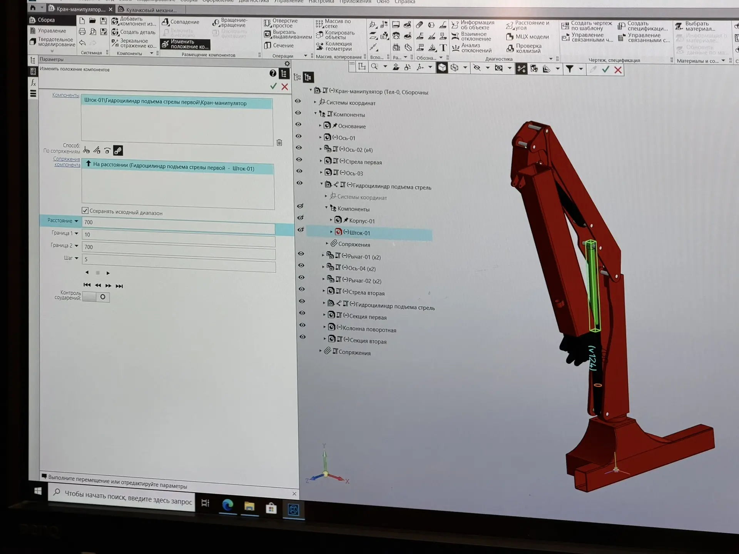Open the Параметры panel settings gear
The image size is (739, 554).
pyautogui.click(x=287, y=63)
